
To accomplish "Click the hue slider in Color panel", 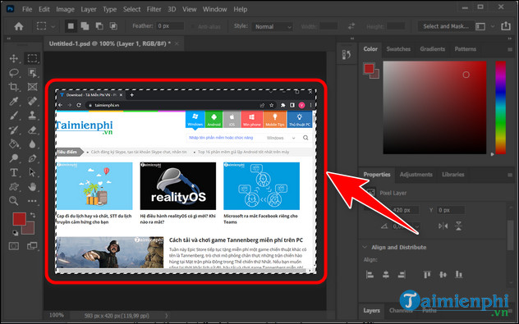I will click(x=500, y=107).
